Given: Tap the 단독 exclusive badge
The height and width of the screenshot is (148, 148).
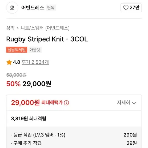Looking at the screenshot, I should pyautogui.click(x=51, y=8).
